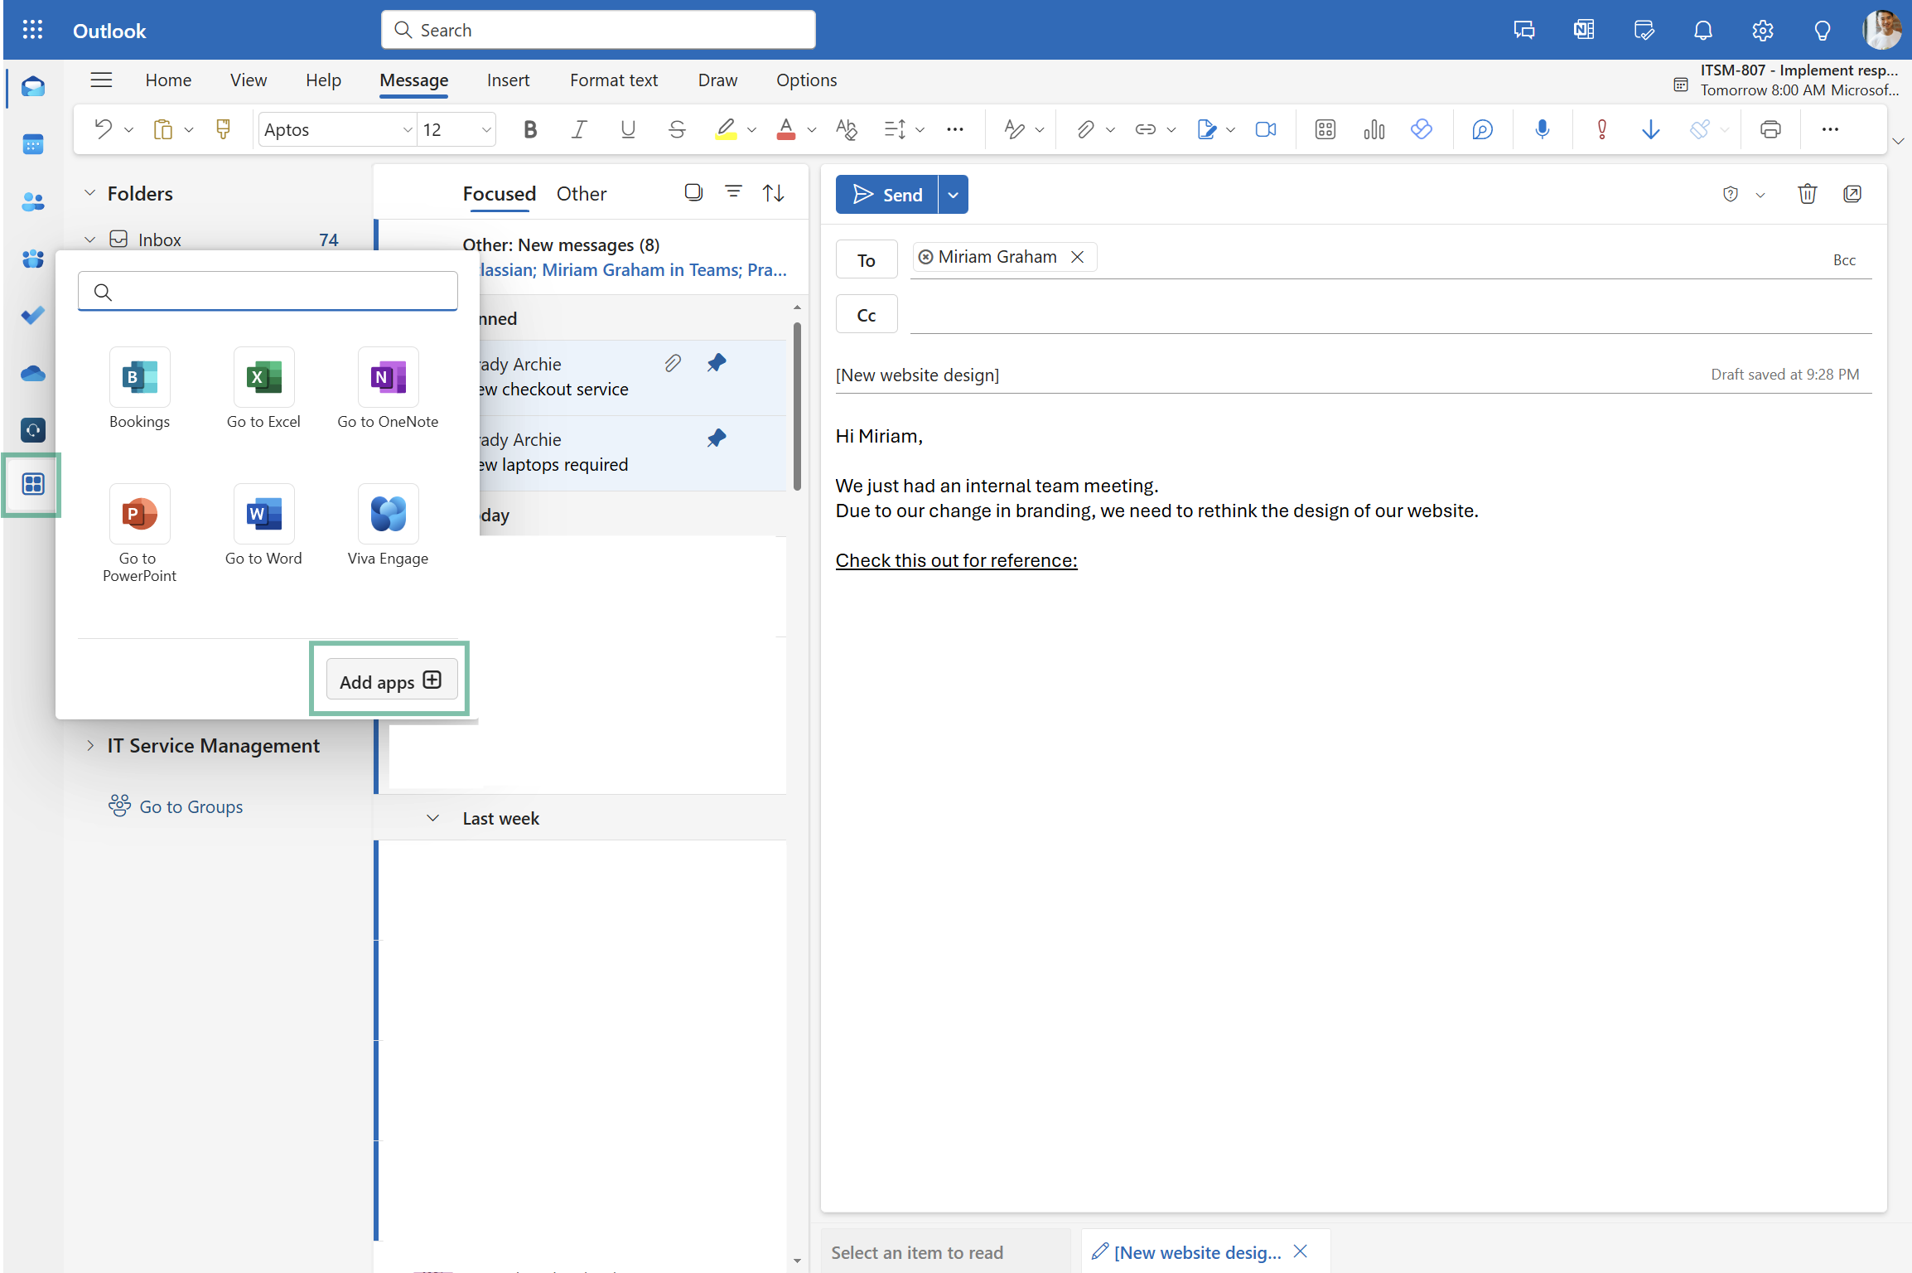Toggle italic formatting

click(x=579, y=129)
